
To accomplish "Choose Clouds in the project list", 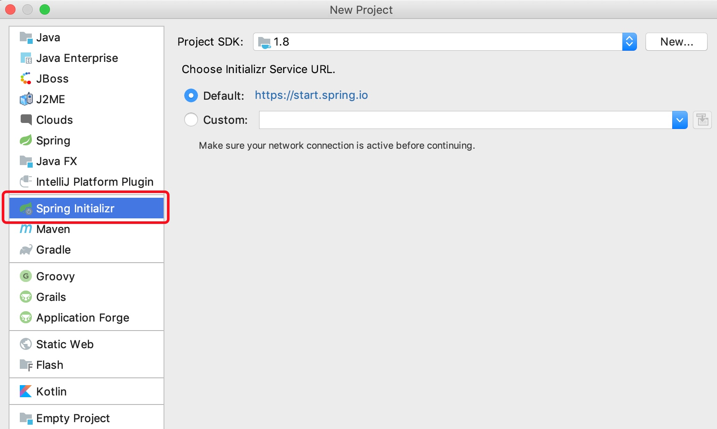I will pyautogui.click(x=87, y=120).
